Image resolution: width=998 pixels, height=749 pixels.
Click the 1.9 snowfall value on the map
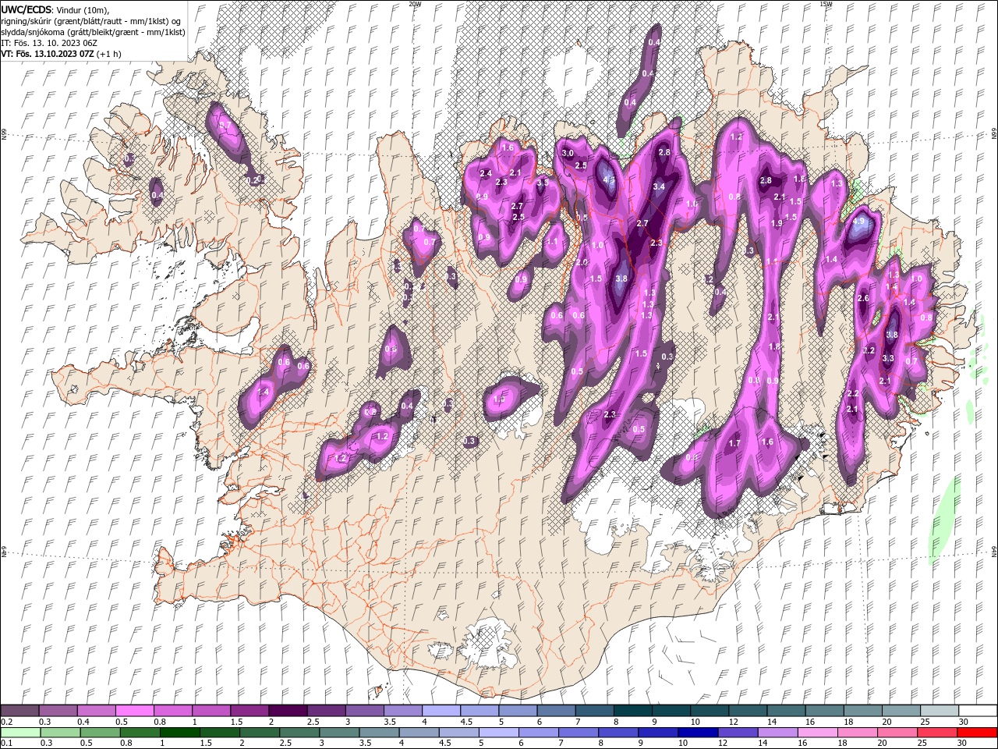777,223
